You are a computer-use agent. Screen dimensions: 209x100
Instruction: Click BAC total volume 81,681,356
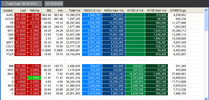pyautogui.click(x=73, y=74)
